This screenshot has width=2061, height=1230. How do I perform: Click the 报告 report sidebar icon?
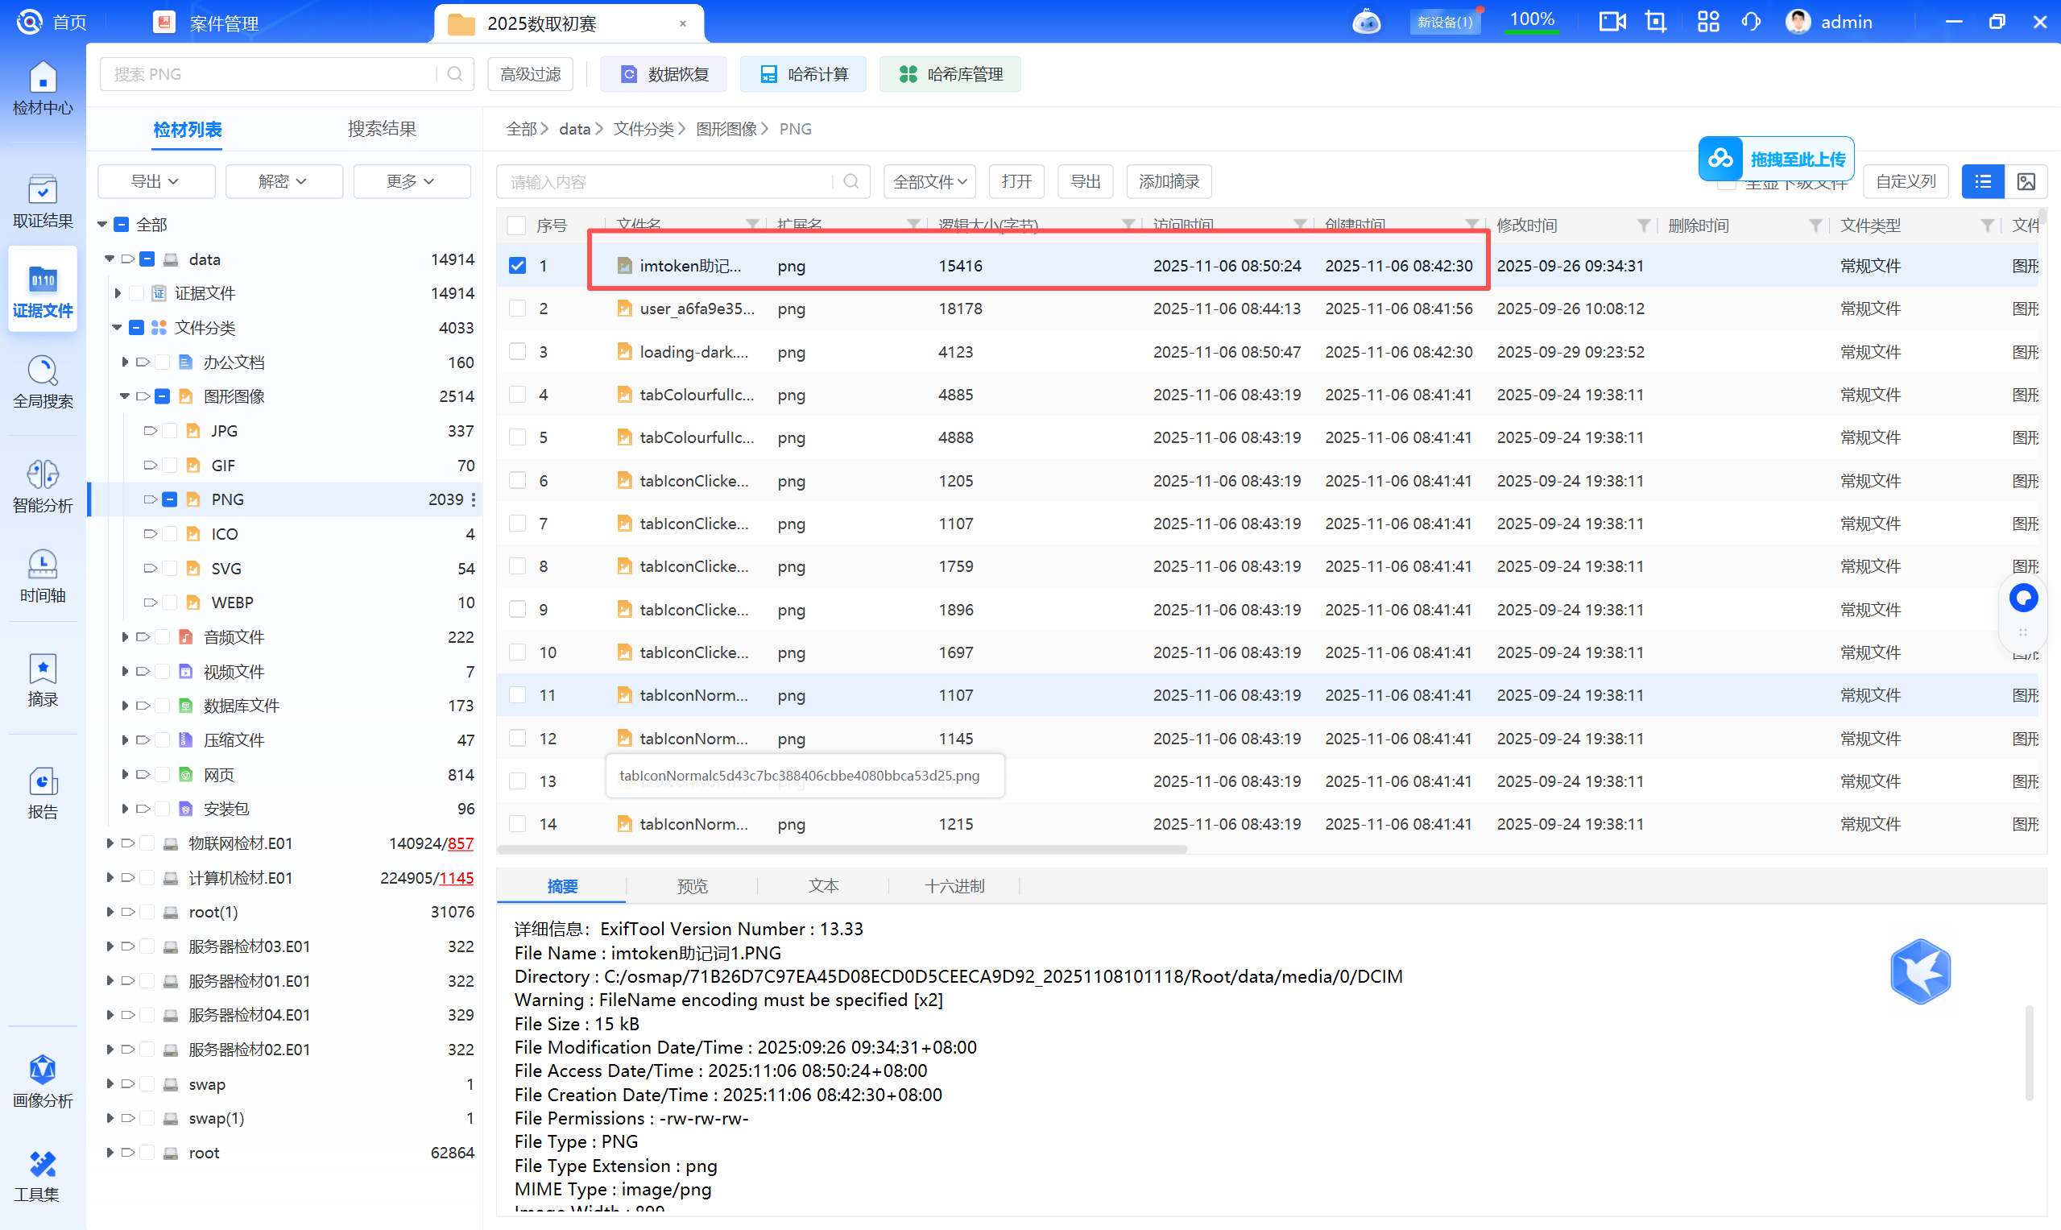click(42, 793)
